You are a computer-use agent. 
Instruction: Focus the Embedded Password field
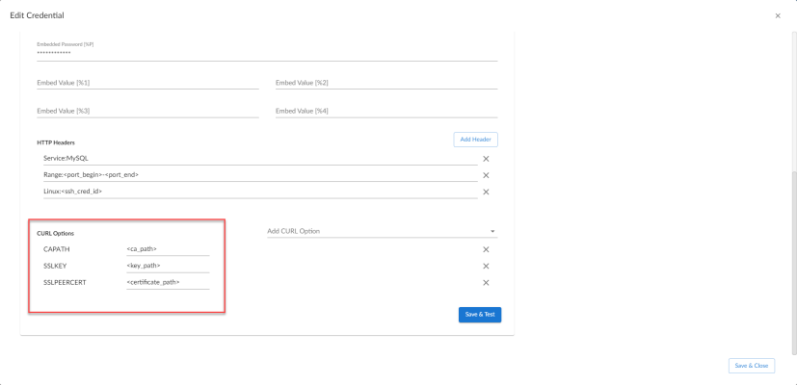tap(266, 53)
